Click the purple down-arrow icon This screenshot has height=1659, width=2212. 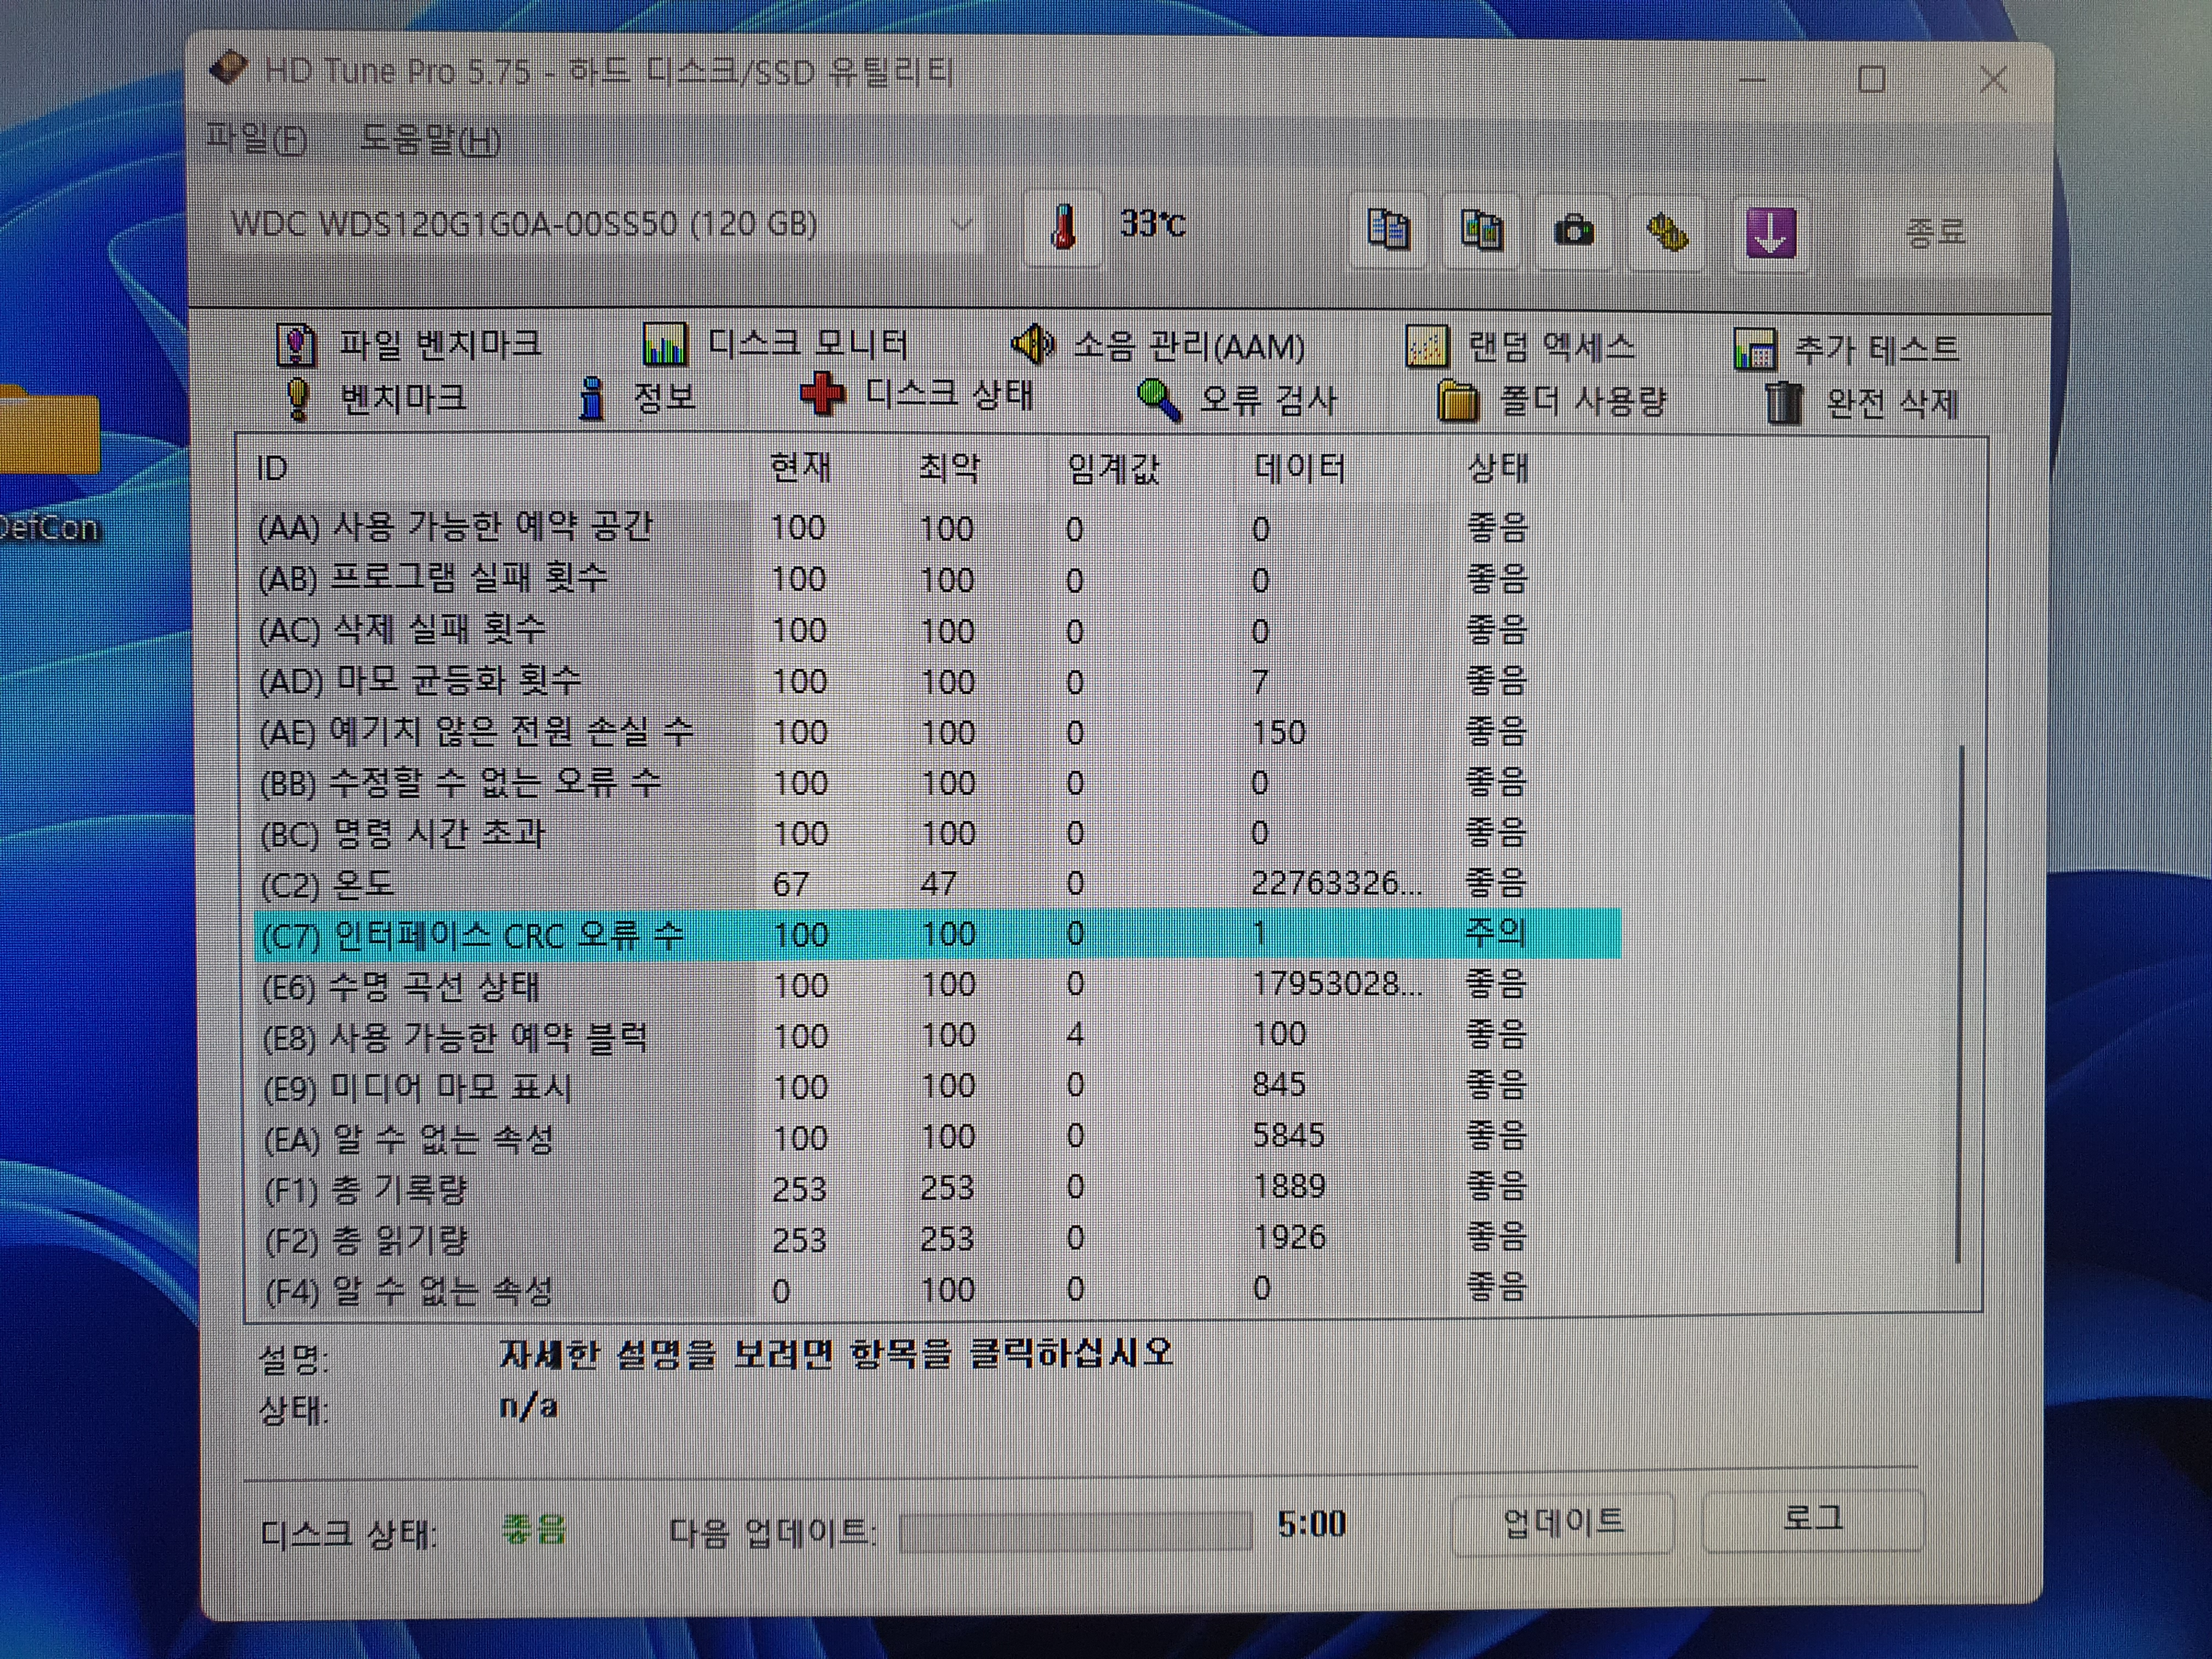click(1771, 233)
